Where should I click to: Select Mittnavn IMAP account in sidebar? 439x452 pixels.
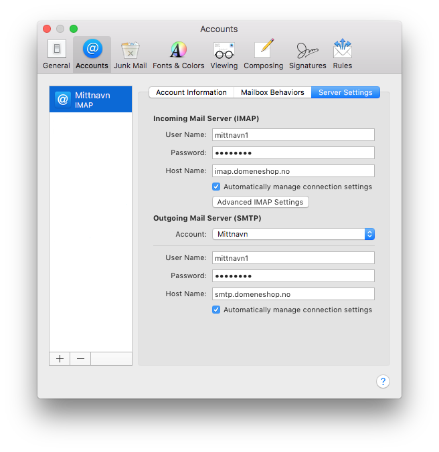point(90,100)
